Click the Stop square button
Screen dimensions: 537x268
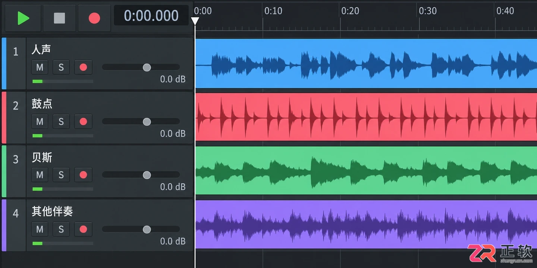click(x=59, y=18)
